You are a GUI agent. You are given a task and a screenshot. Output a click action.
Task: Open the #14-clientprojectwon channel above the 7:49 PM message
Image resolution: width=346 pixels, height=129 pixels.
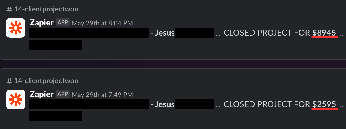[42, 81]
